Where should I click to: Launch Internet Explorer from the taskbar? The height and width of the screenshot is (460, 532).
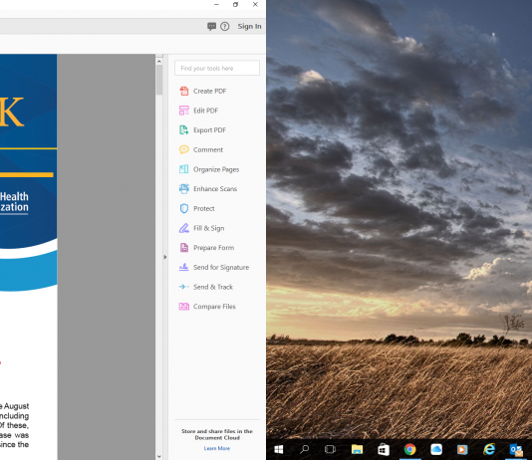[489, 449]
